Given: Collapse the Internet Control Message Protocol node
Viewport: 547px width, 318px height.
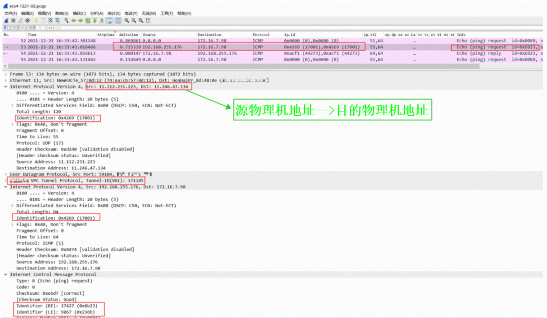Looking at the screenshot, I should [6, 275].
